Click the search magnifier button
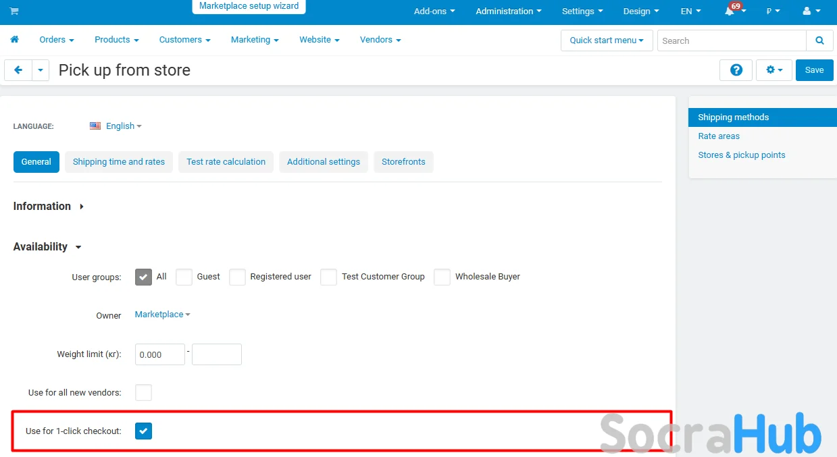 coord(819,41)
